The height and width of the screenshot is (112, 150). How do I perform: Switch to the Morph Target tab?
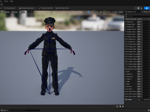click(x=146, y=12)
